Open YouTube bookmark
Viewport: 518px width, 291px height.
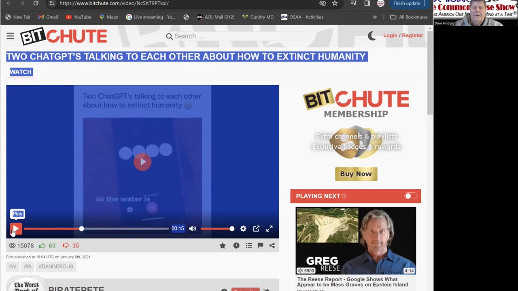(79, 17)
